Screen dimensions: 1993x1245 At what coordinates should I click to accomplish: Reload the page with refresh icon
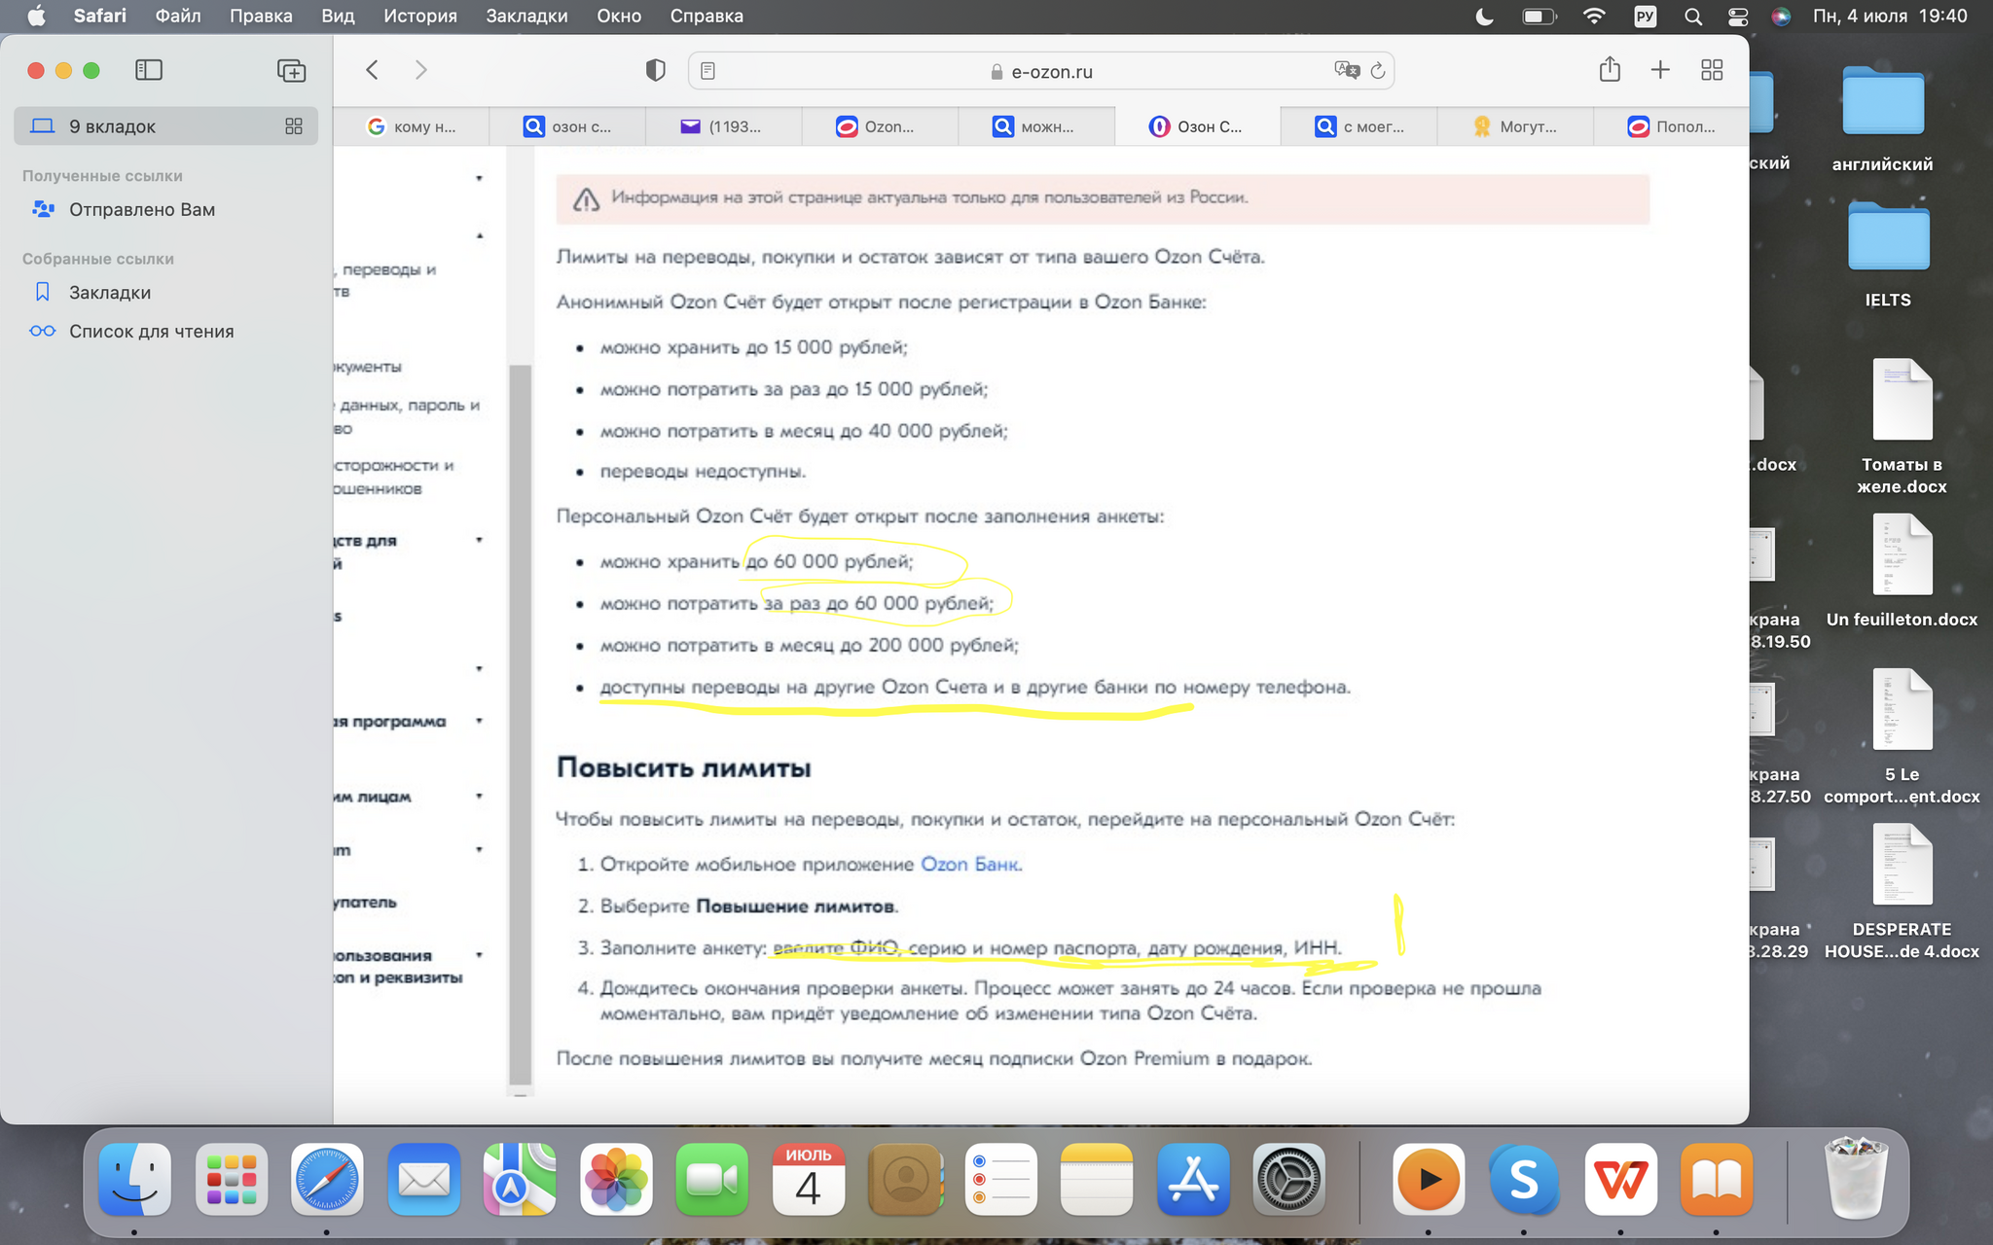click(1377, 71)
